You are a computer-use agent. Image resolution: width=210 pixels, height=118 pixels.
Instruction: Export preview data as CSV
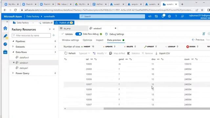(163, 53)
